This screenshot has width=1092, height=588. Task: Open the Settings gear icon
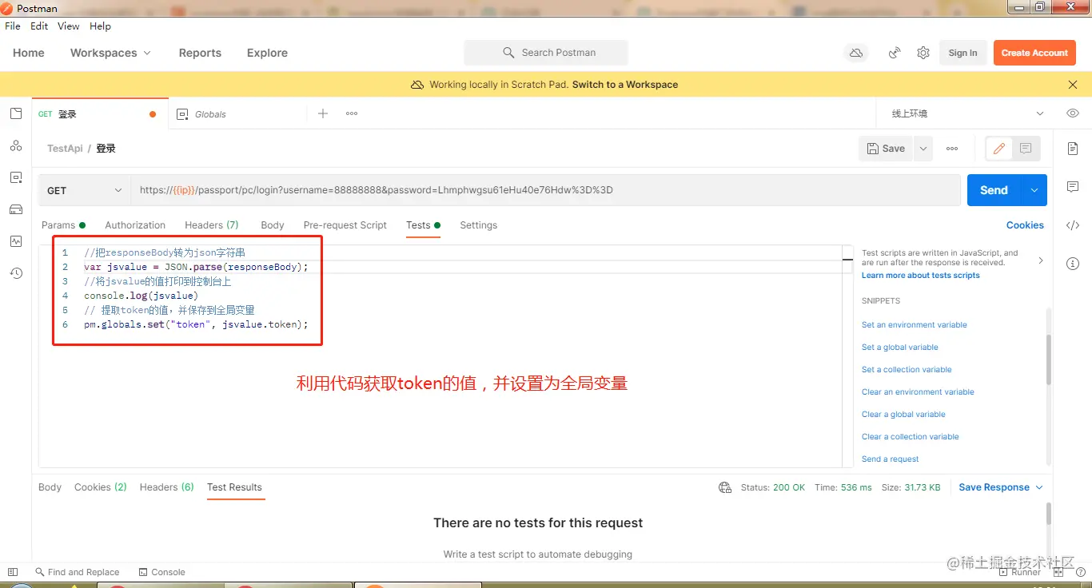(x=923, y=53)
